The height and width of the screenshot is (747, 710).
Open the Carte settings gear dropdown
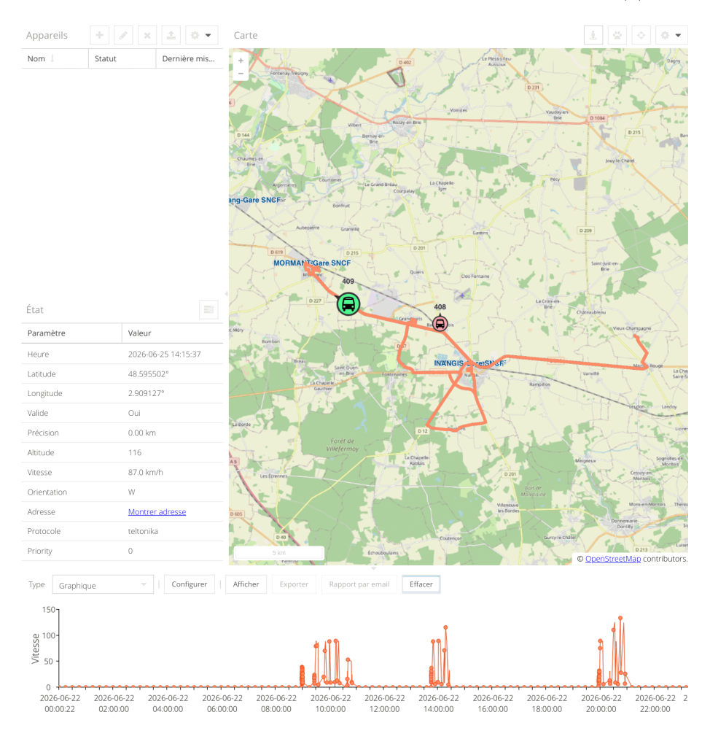[671, 35]
